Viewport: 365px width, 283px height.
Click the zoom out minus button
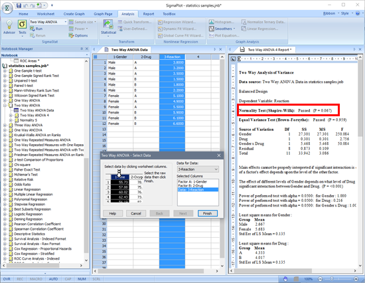click(x=320, y=279)
